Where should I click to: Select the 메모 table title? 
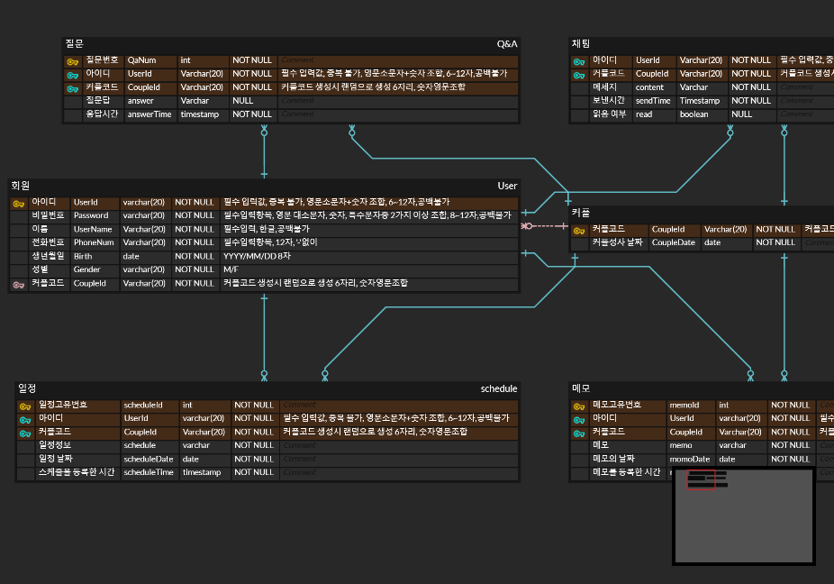pos(581,388)
